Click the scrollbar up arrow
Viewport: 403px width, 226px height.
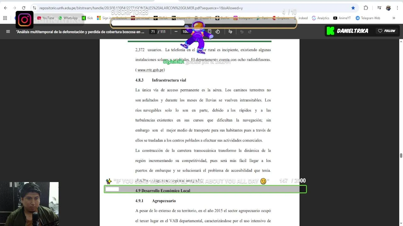click(401, 41)
